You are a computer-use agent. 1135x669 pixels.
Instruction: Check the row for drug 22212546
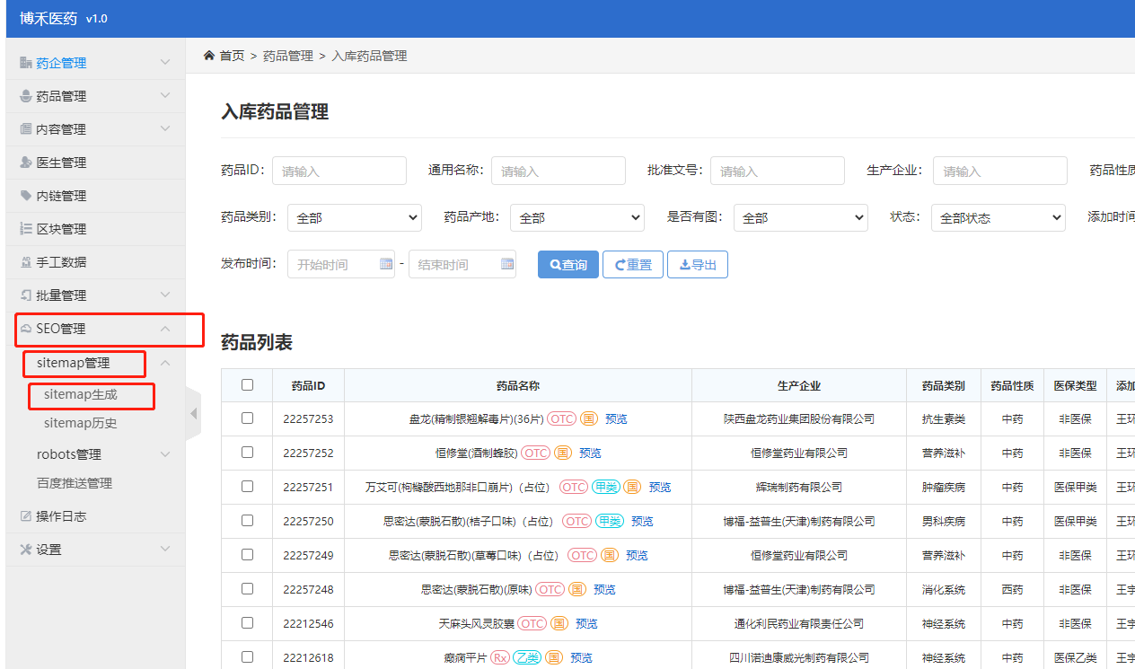[x=247, y=622]
